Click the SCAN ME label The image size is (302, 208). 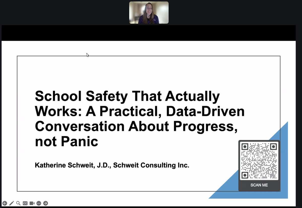[259, 185]
